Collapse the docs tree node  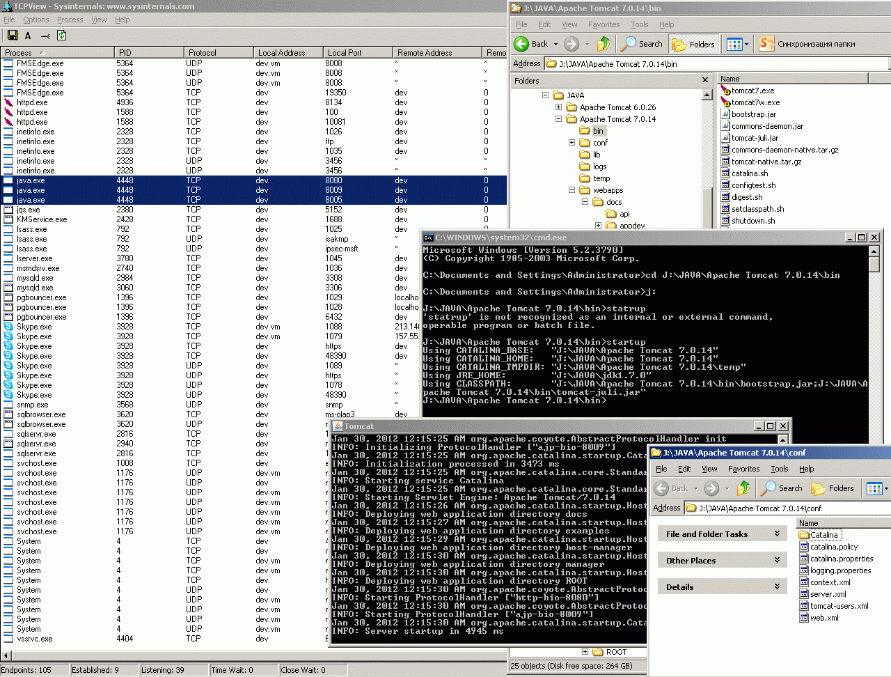pyautogui.click(x=585, y=202)
